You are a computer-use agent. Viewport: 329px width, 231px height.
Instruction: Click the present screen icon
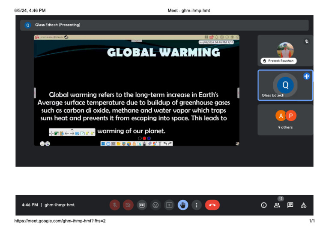pos(169,205)
